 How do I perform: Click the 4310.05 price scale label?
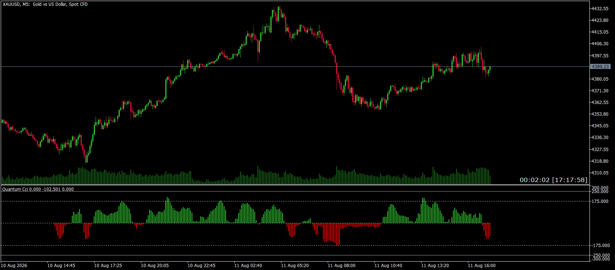click(600, 173)
